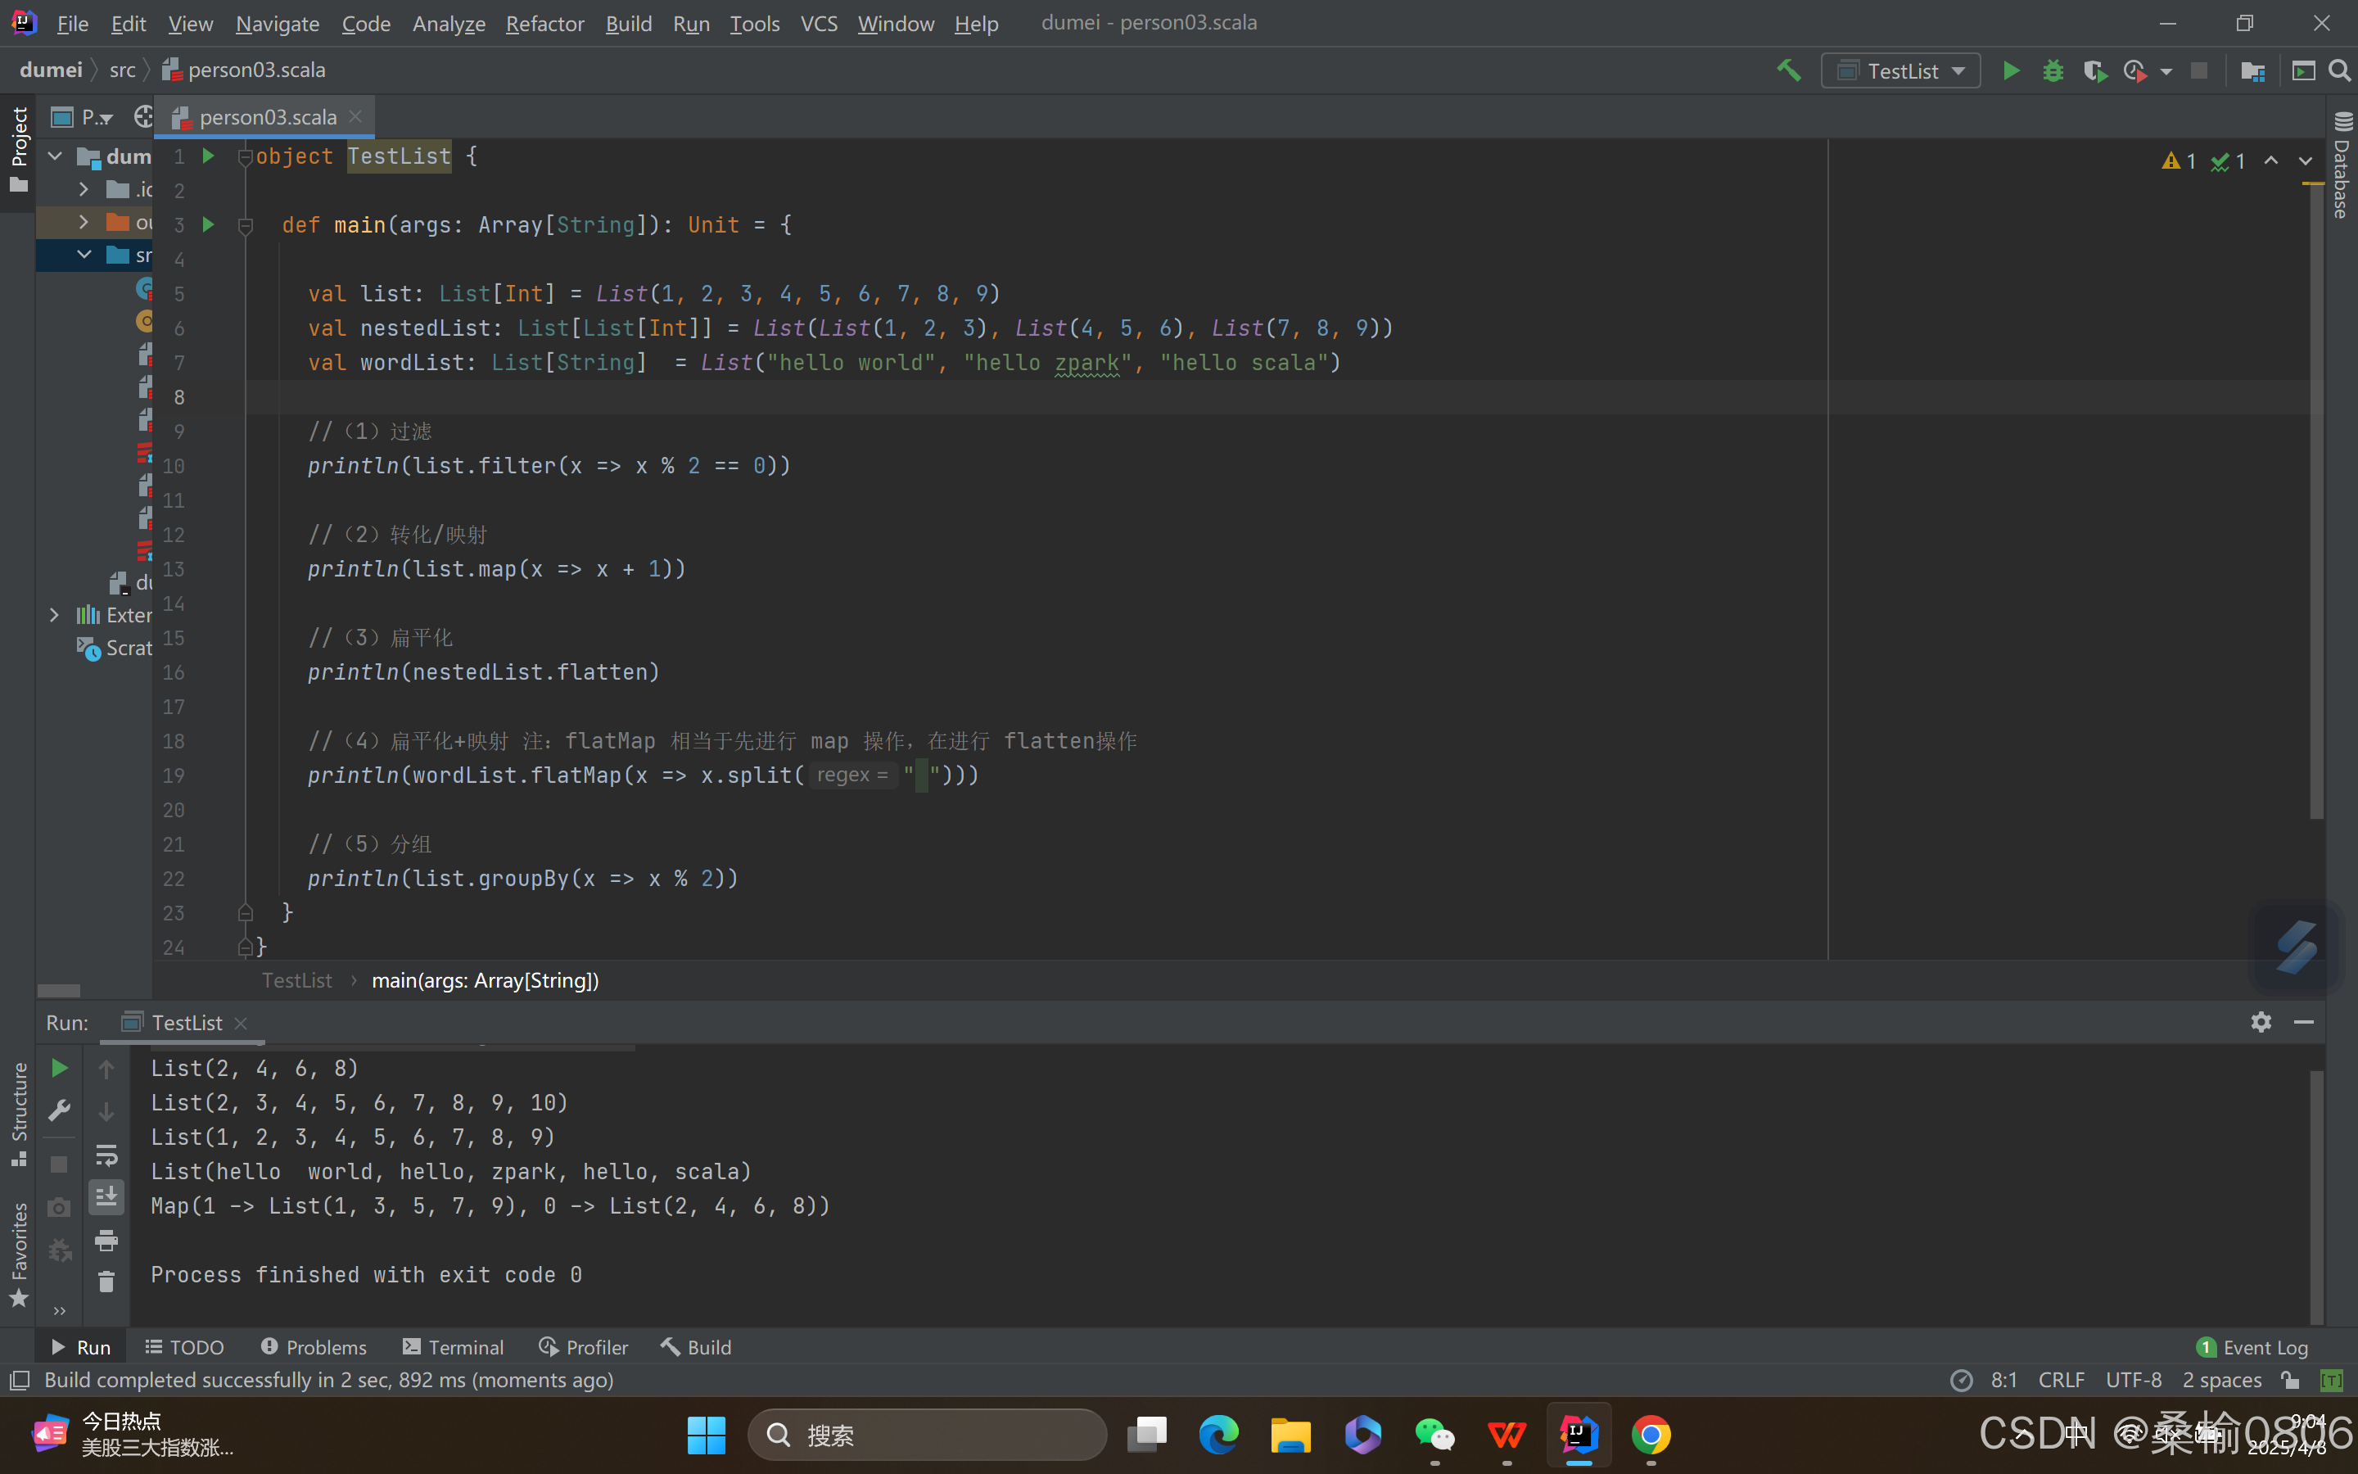Image resolution: width=2358 pixels, height=1474 pixels.
Task: Open the Refactor menu
Action: 544,24
